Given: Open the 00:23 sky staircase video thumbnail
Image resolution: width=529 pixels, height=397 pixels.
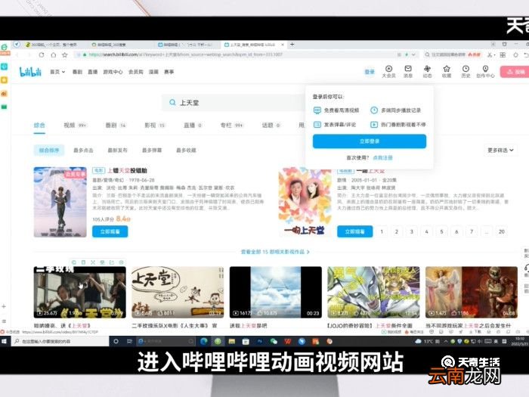Looking at the screenshot, I should pyautogui.click(x=276, y=293).
